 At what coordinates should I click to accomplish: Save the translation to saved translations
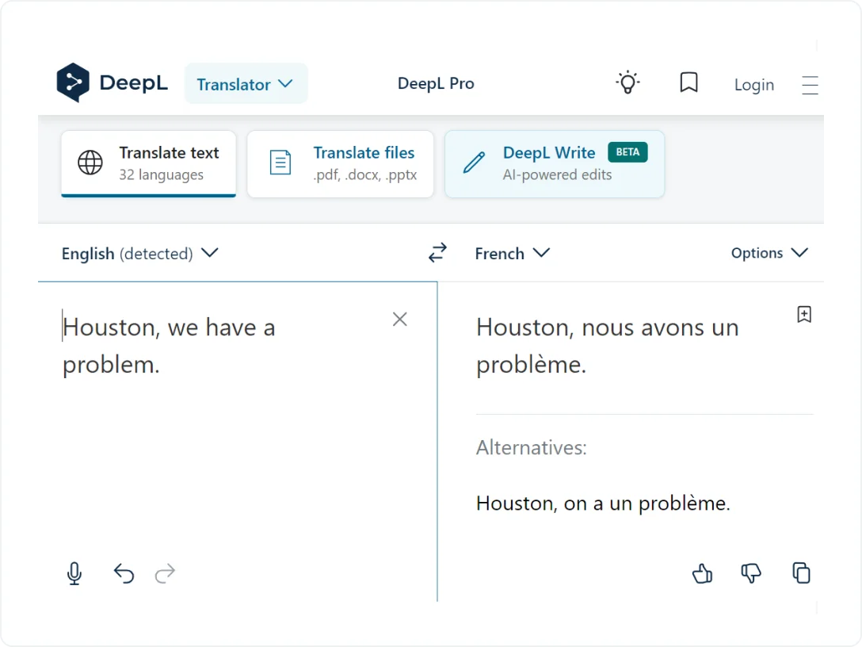click(x=804, y=314)
